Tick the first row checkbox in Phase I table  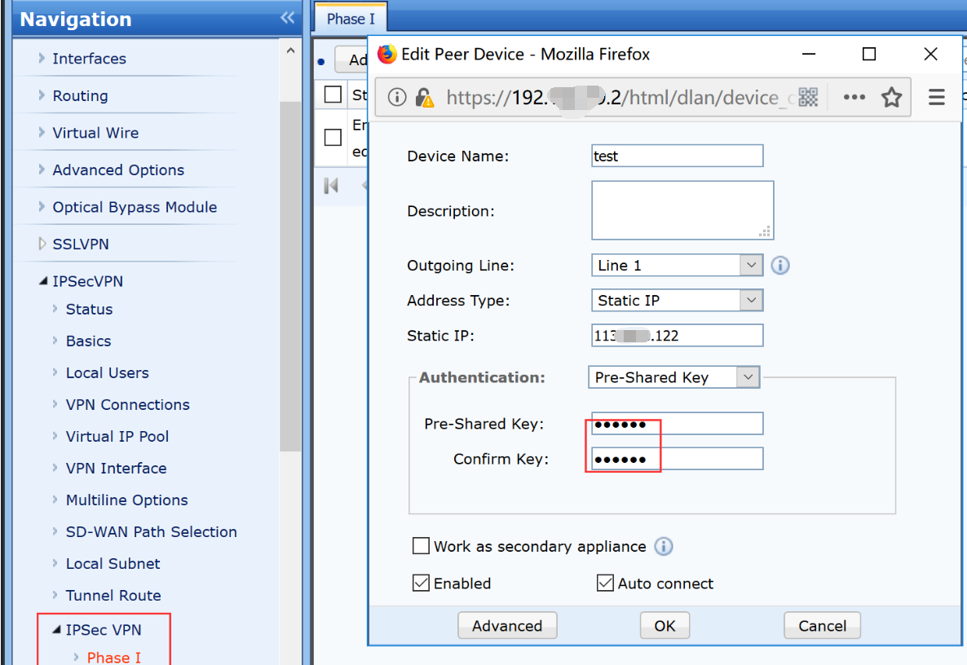333,137
